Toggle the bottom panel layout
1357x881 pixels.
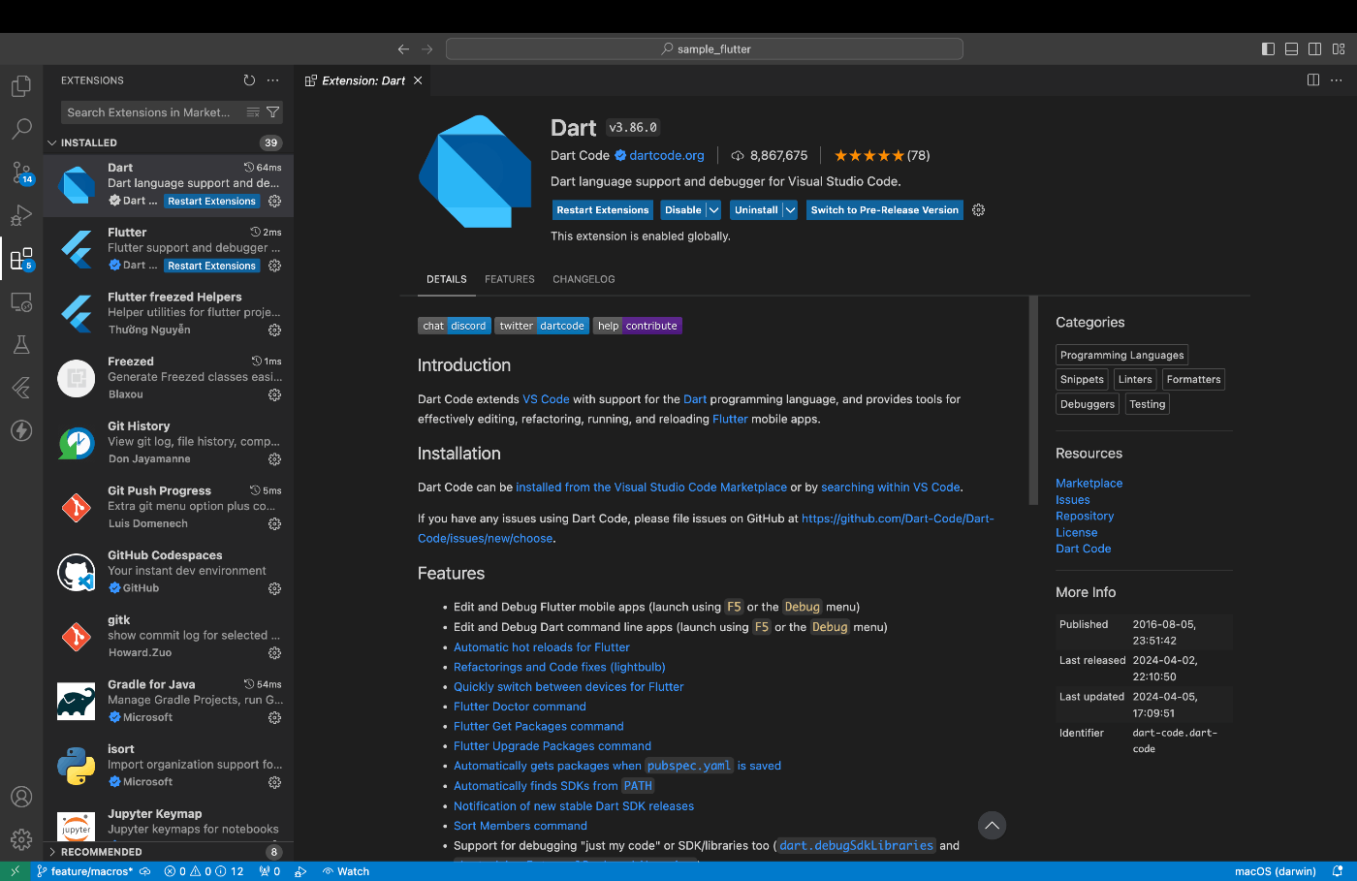(x=1291, y=49)
